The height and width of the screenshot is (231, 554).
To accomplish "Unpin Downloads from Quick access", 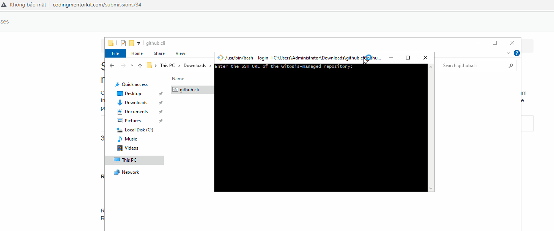I will click(160, 102).
